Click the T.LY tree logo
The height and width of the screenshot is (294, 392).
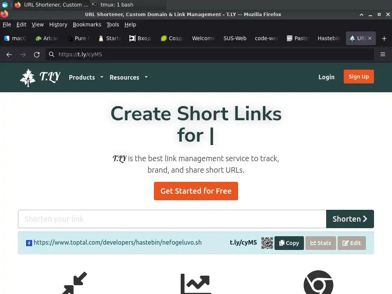click(x=28, y=78)
